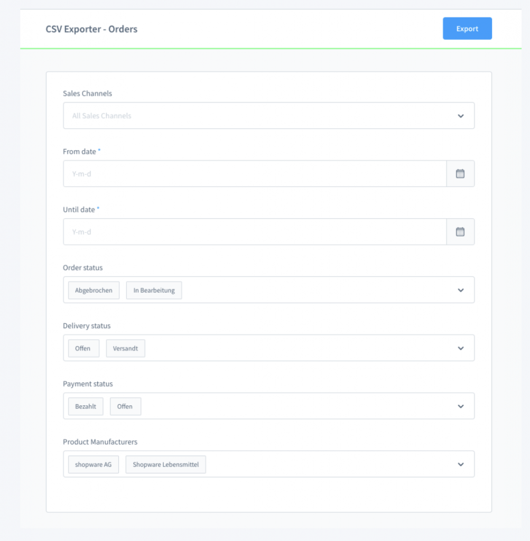This screenshot has width=530, height=541.
Task: Expand the Delivery status dropdown
Action: (x=460, y=348)
